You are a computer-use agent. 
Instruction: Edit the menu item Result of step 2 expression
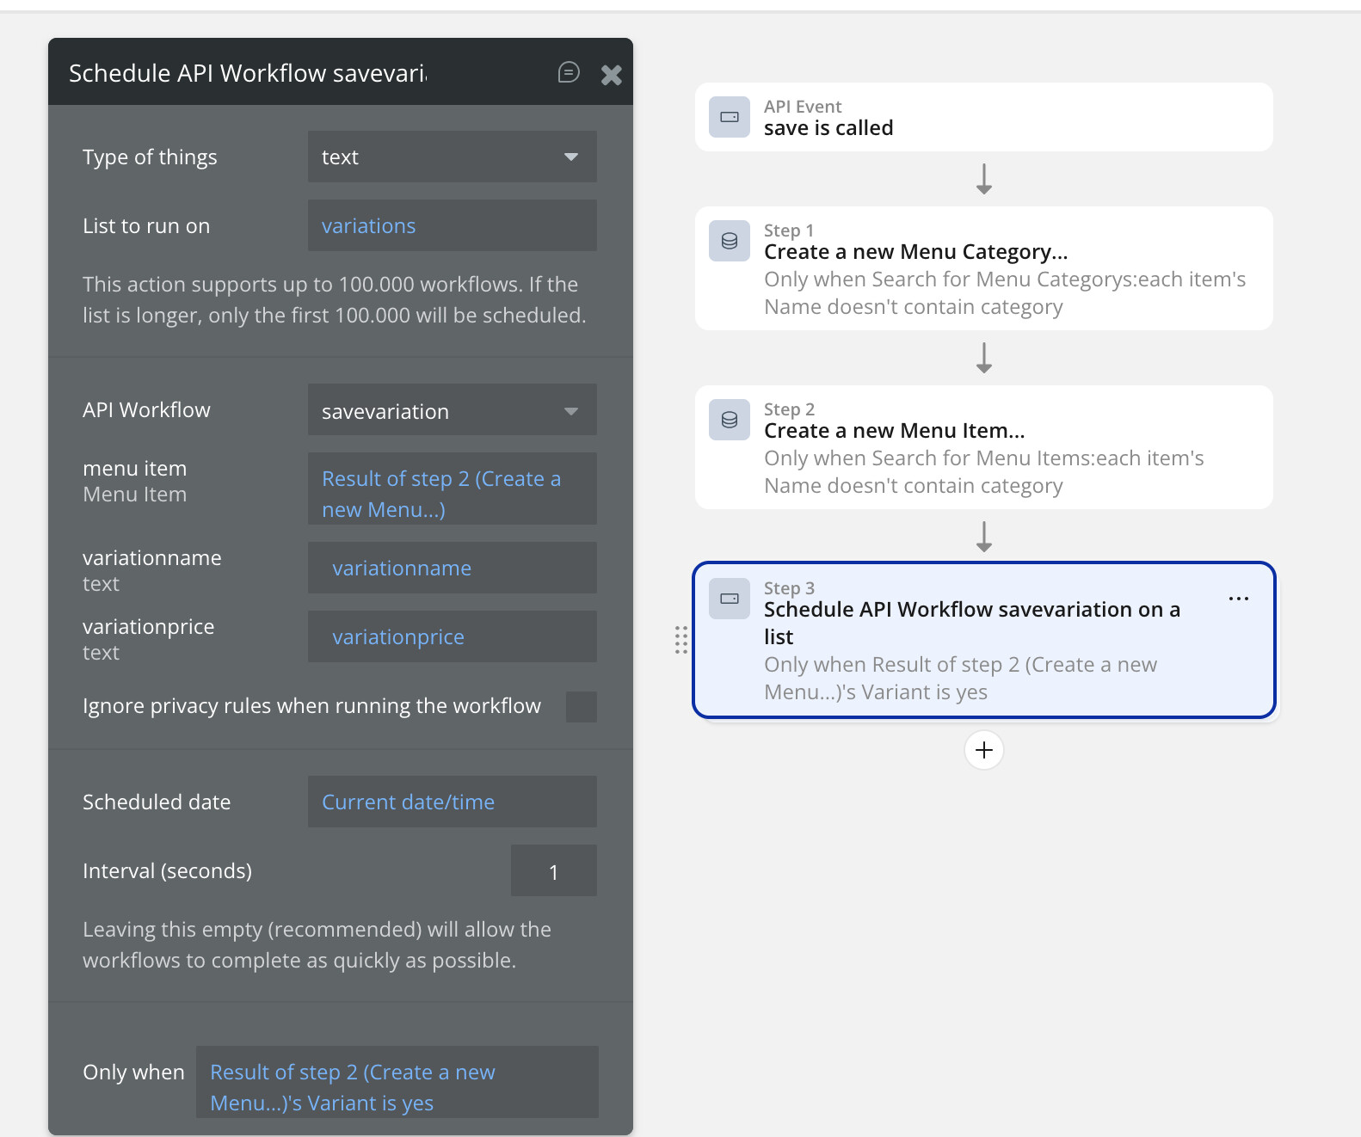[x=452, y=494]
